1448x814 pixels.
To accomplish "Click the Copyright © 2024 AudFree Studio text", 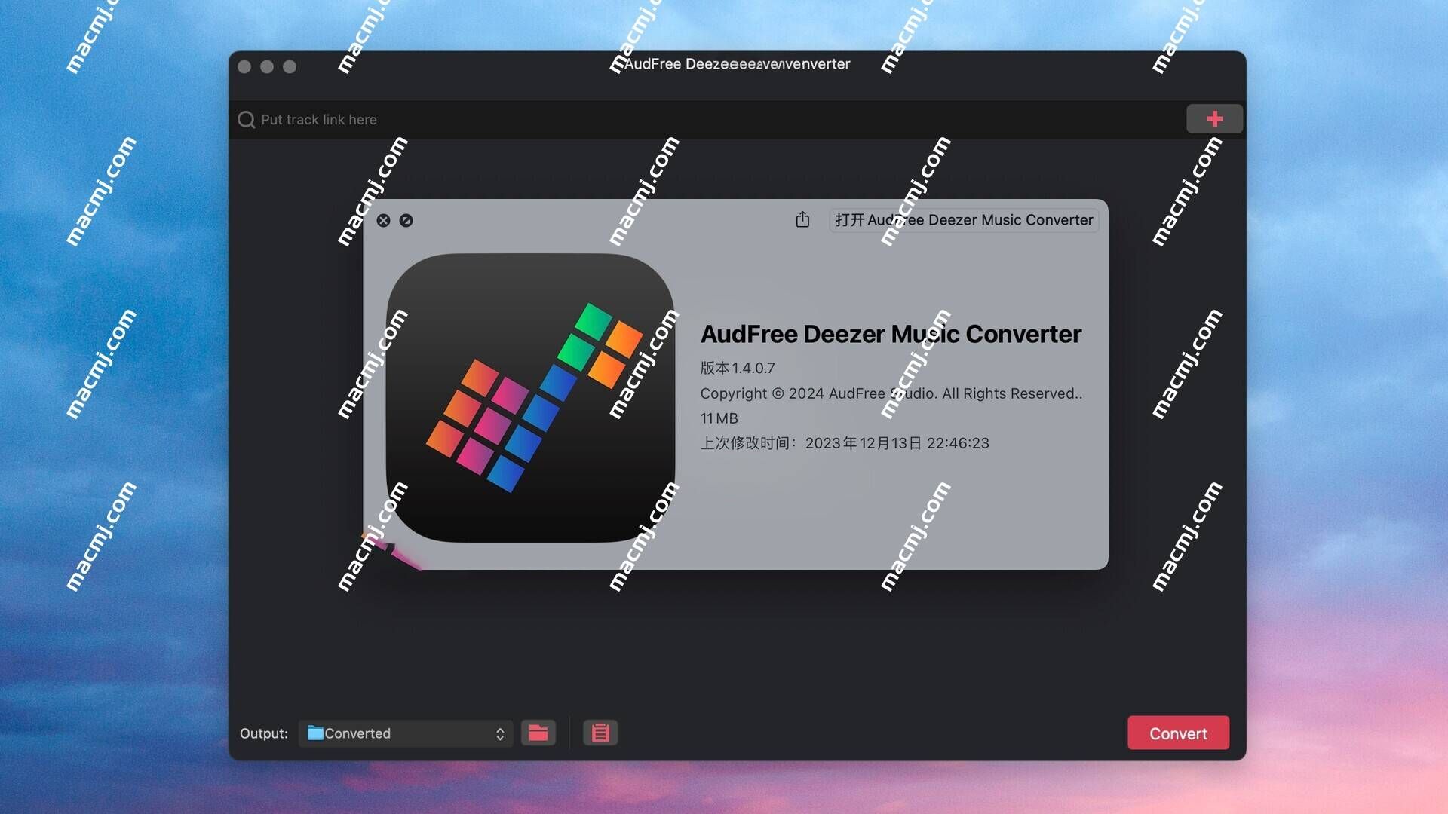I will tap(891, 393).
